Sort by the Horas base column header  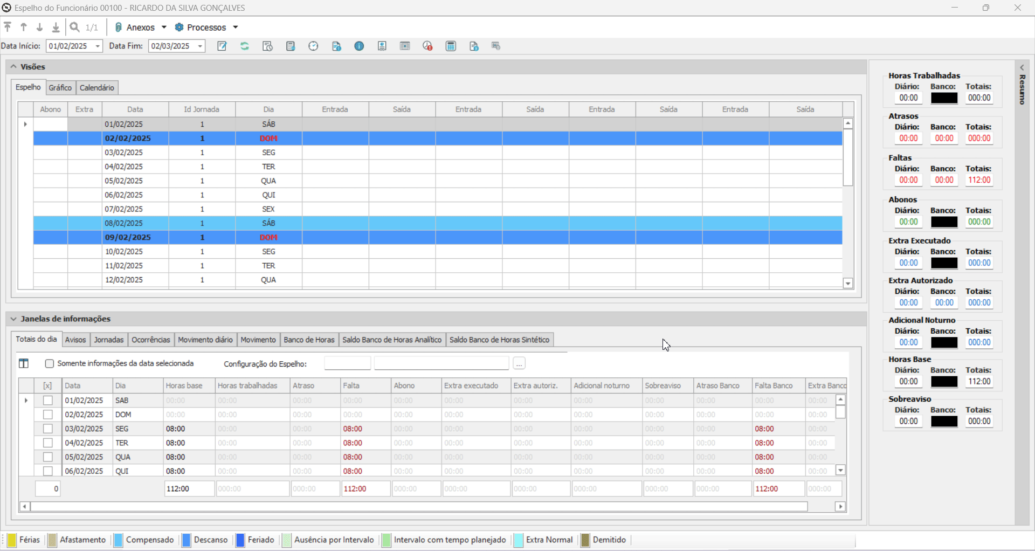tap(189, 385)
